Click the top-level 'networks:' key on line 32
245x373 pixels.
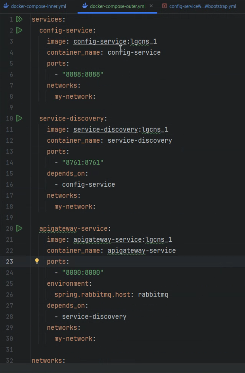(48, 360)
